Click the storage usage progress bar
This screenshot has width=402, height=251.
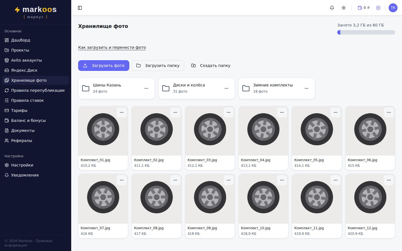(366, 32)
